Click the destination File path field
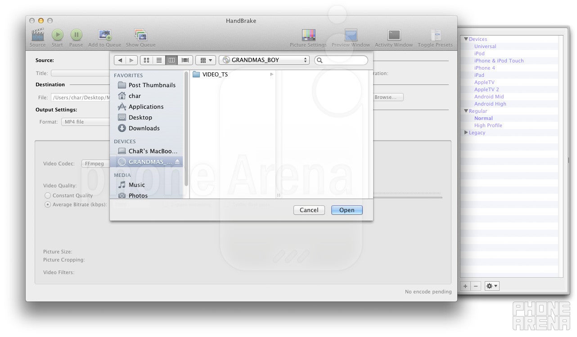 click(80, 97)
